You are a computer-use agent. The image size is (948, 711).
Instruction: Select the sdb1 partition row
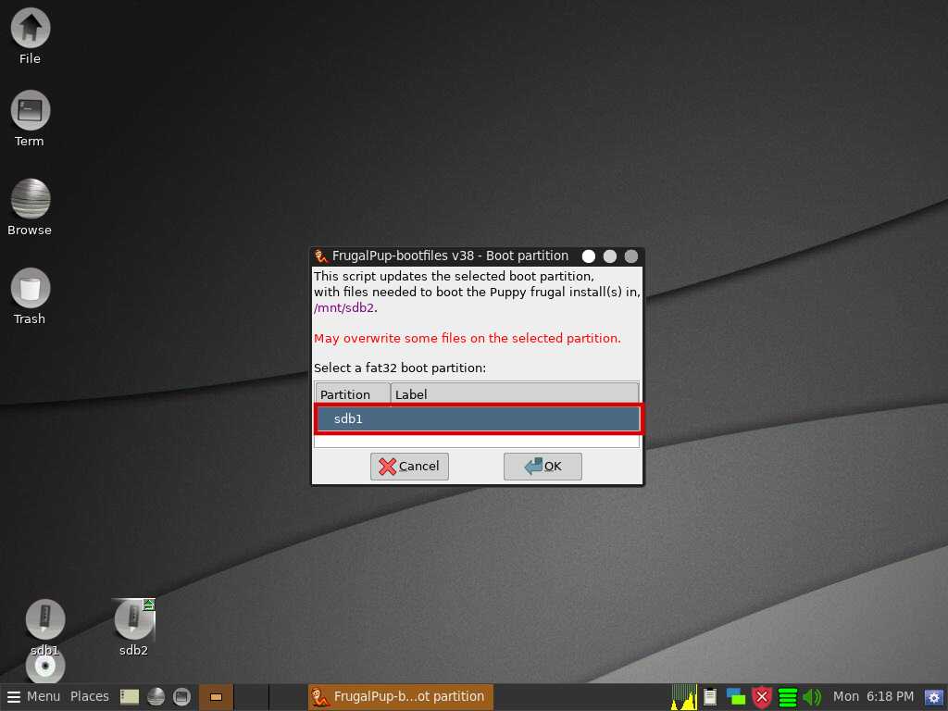pyautogui.click(x=478, y=419)
